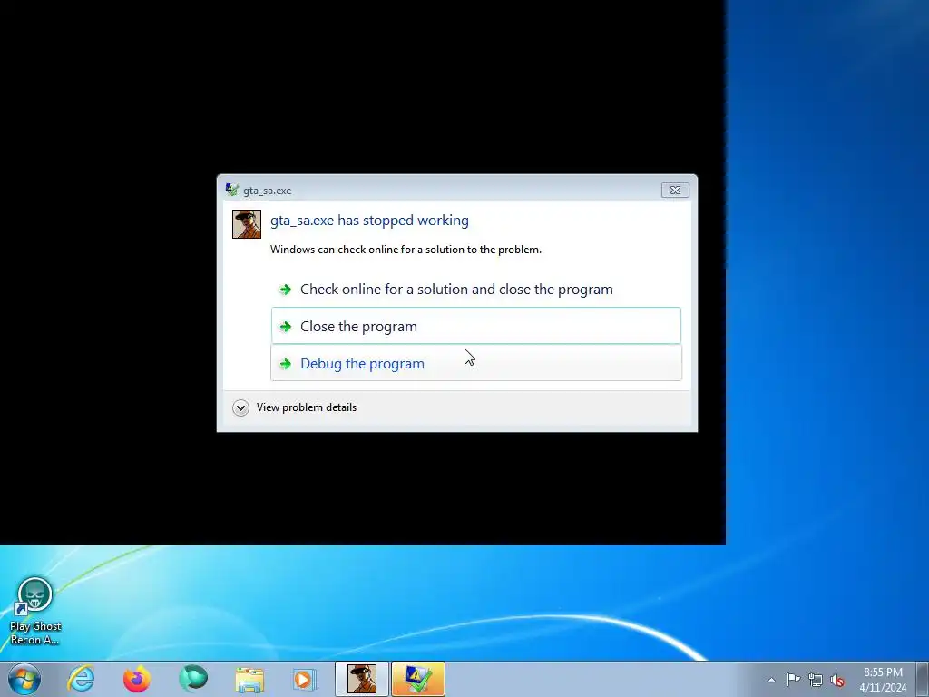Click the Show desktop strip in the taskbar corner
This screenshot has height=697, width=929.
click(x=923, y=679)
